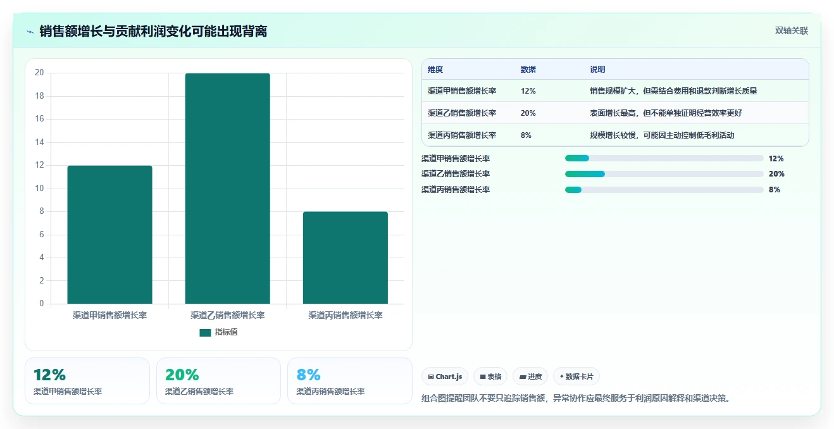Click the note 规模增长较慢，可能因主动控制低毛利活动
This screenshot has width=834, height=429.
click(x=662, y=135)
